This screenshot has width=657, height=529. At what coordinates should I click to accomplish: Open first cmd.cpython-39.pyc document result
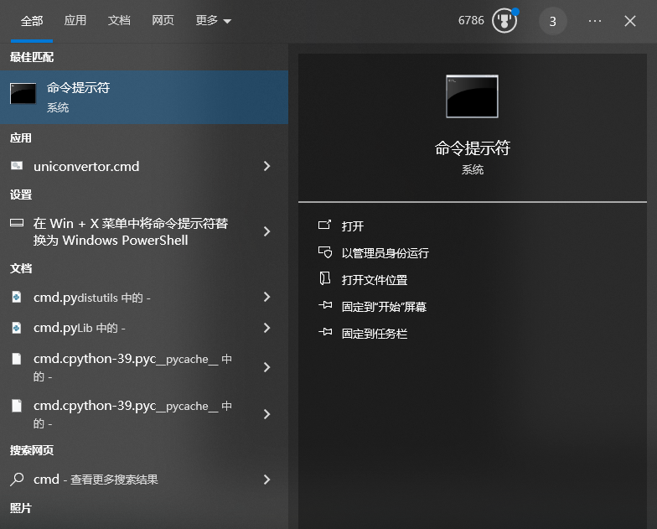[144, 367]
